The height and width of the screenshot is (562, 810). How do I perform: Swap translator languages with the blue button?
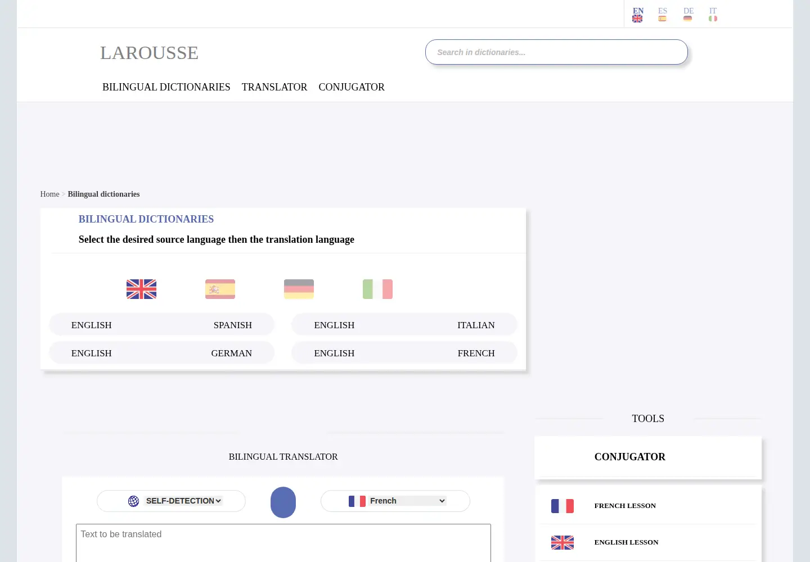pos(283,502)
